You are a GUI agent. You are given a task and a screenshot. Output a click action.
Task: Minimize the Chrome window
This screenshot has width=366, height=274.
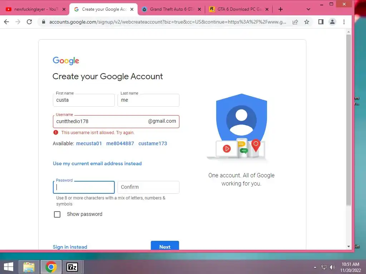322,4
